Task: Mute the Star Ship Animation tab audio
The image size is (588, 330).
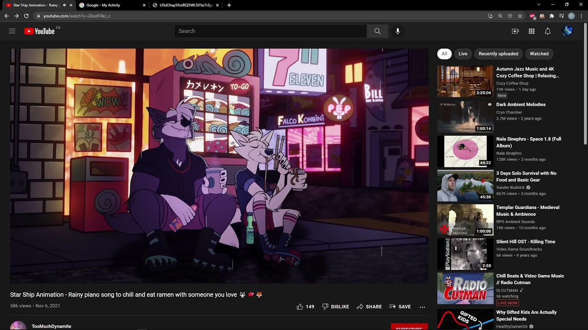Action: coord(64,5)
